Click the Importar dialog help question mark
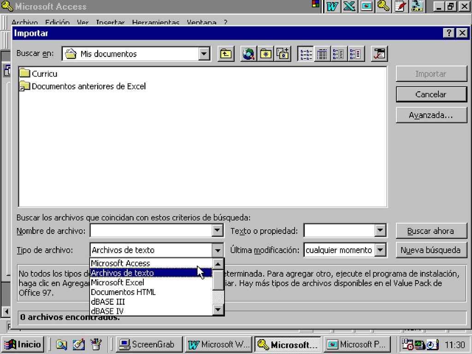Screen dimensions: 472x354 (449, 33)
